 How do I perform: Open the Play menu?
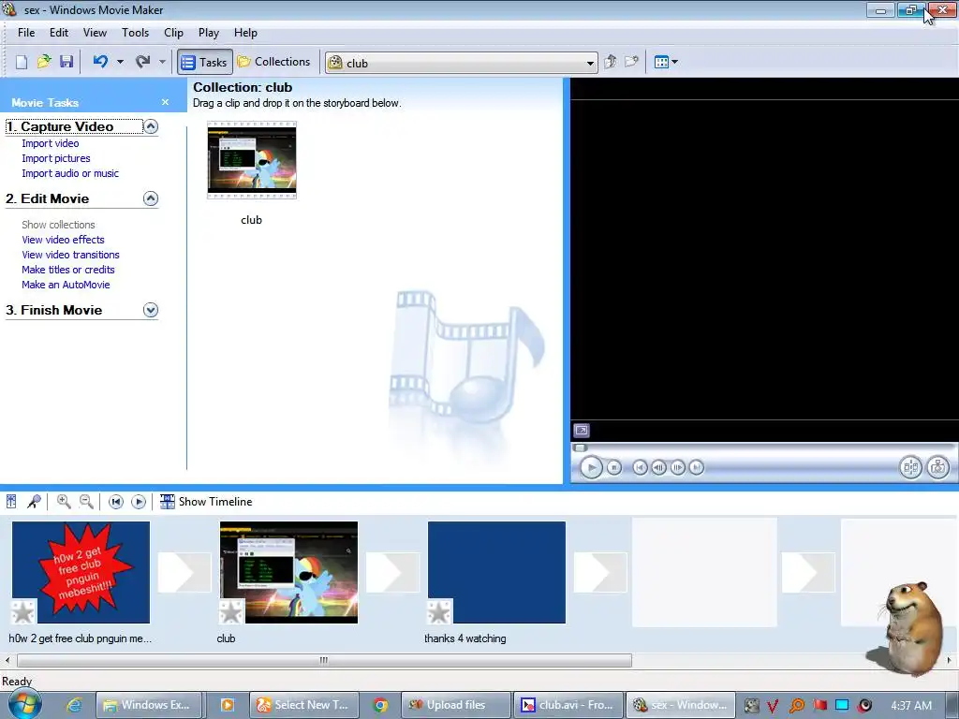pos(209,33)
